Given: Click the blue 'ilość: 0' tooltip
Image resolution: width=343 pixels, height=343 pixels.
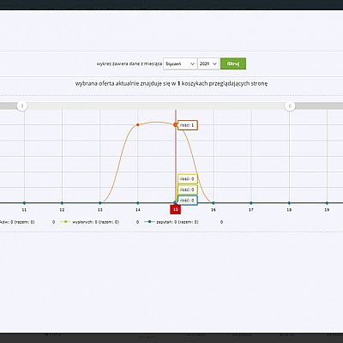Looking at the screenshot, I should [x=188, y=200].
